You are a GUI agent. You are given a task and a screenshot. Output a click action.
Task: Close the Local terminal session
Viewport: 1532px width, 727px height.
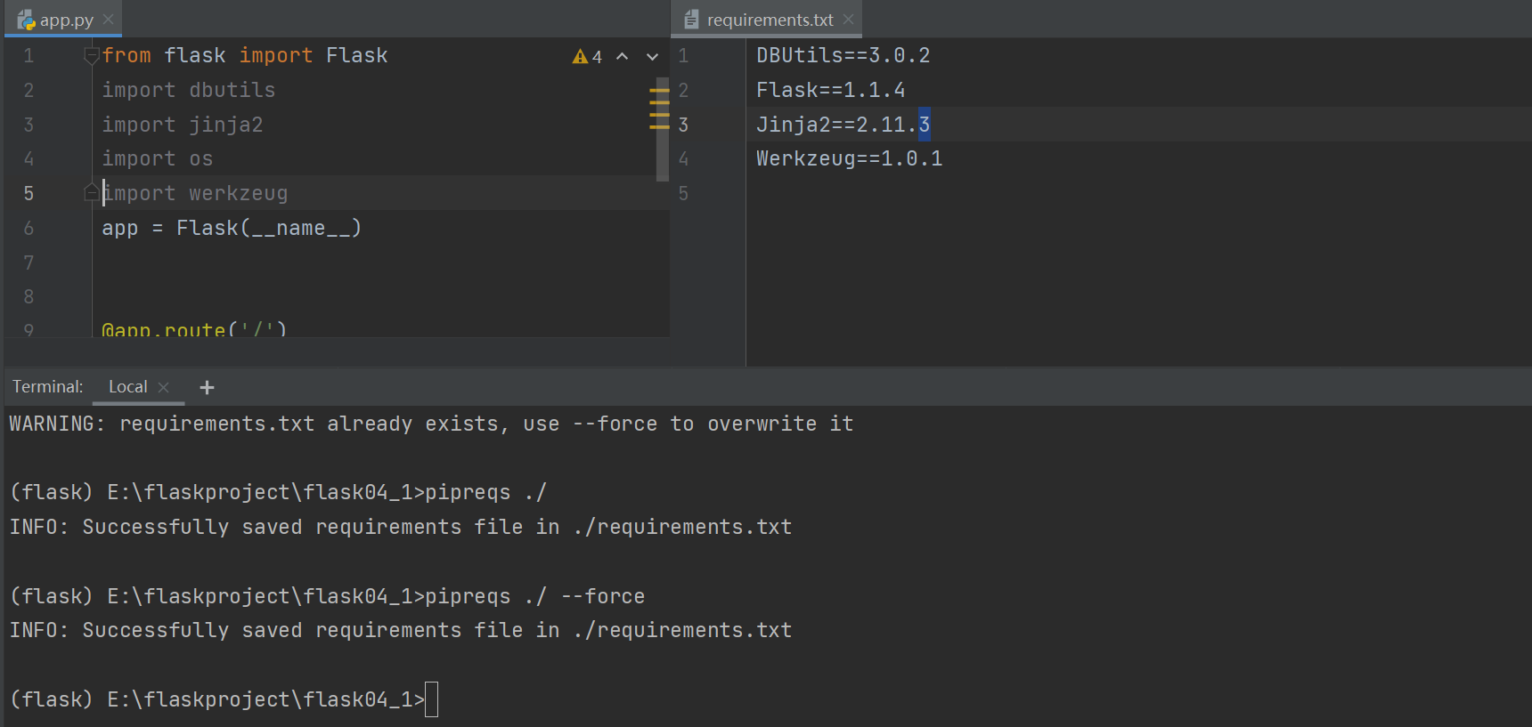coord(164,387)
